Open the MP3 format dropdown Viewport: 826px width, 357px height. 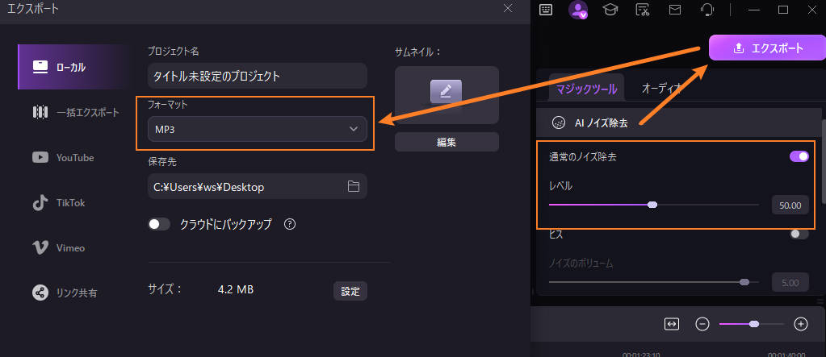(x=257, y=129)
